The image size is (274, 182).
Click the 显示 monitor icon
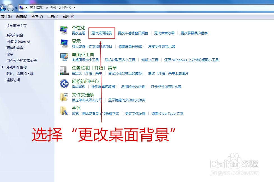click(x=64, y=43)
